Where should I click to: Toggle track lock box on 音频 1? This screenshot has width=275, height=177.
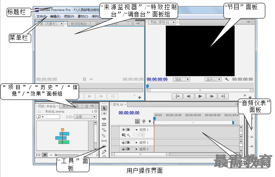133,142
